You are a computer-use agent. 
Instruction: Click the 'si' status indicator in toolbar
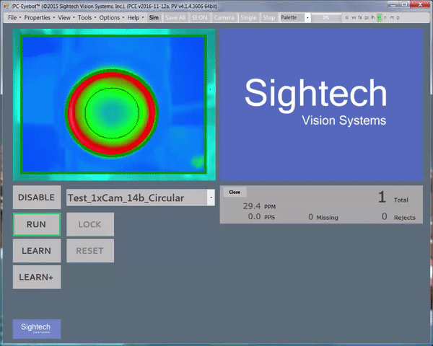tap(346, 17)
